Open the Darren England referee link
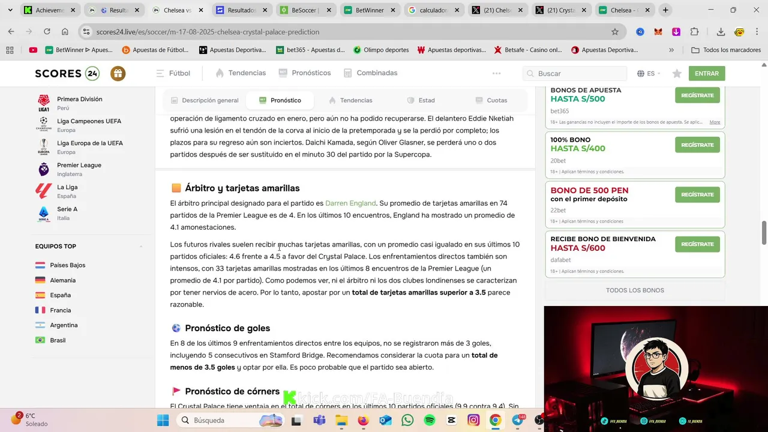 [x=350, y=203]
